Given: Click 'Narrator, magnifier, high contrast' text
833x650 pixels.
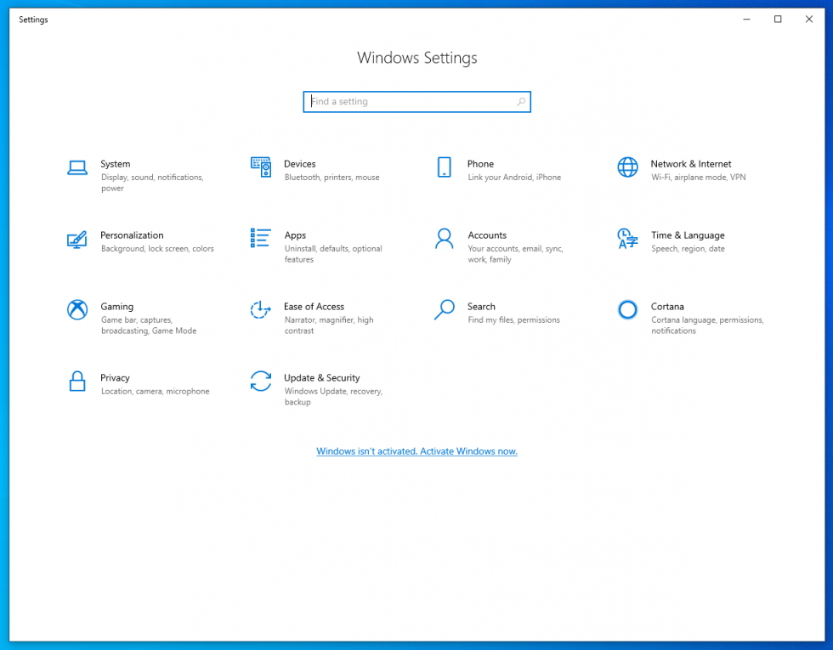Looking at the screenshot, I should pos(329,325).
